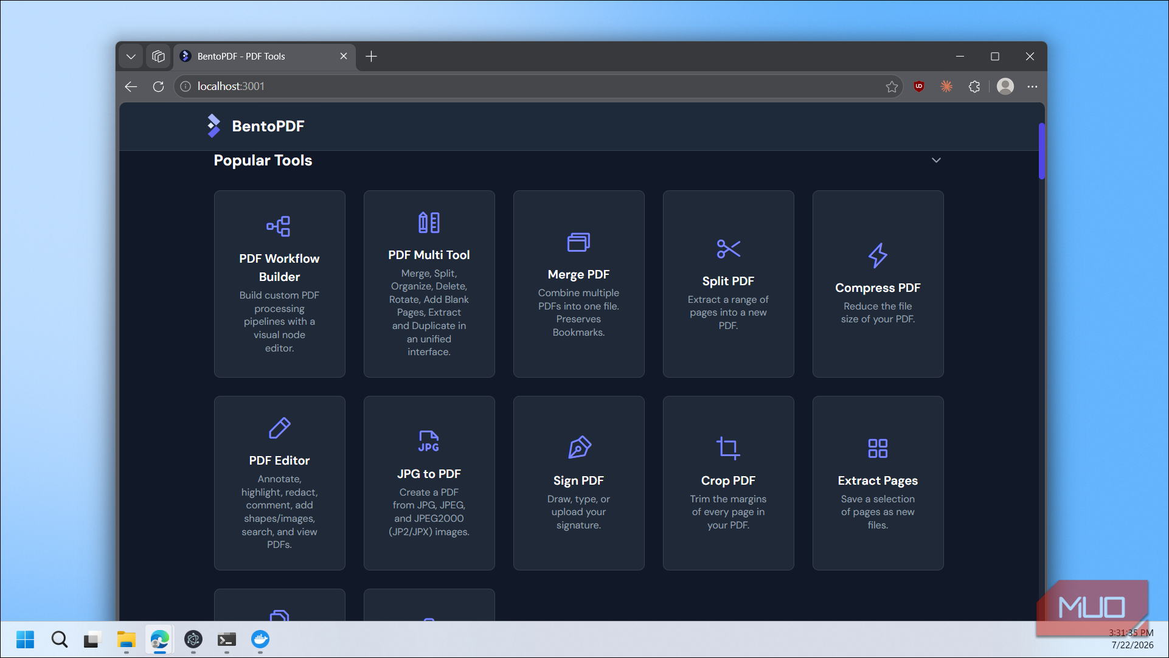Click 'Draw, type, or upload your signature.' text

(x=578, y=512)
